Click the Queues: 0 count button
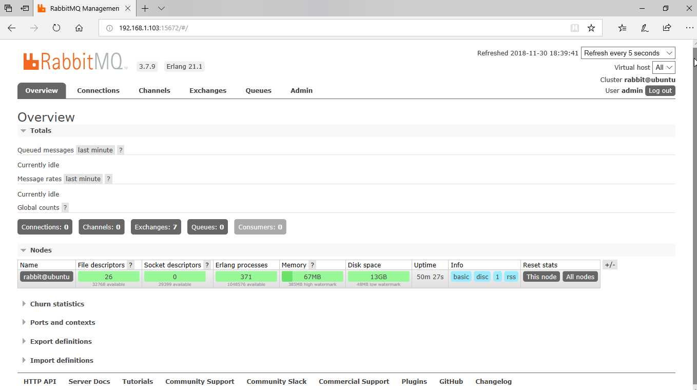The height and width of the screenshot is (390, 697). (x=207, y=227)
